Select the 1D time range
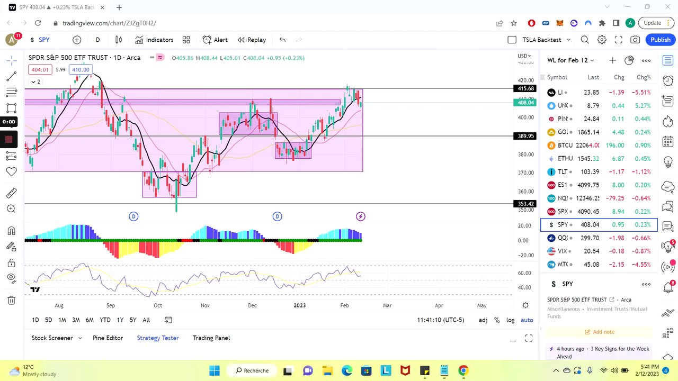This screenshot has width=678, height=381. coord(35,320)
